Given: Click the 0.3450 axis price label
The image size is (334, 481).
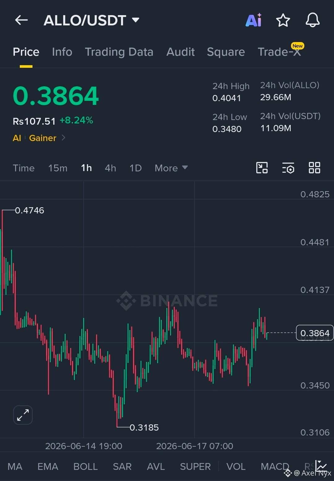Looking at the screenshot, I should point(315,385).
